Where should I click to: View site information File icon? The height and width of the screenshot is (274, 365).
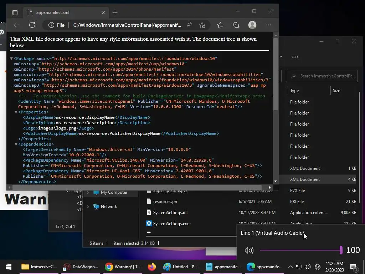(x=56, y=25)
